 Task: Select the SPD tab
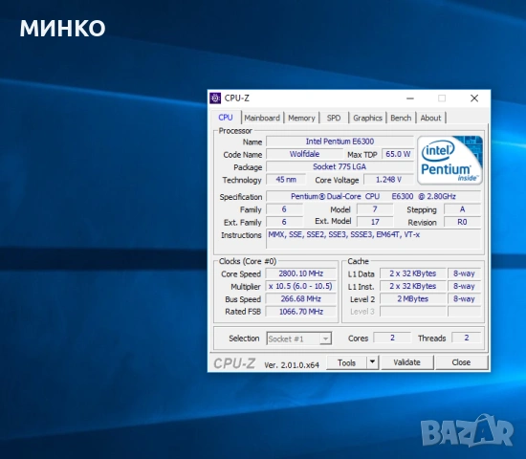tap(334, 118)
